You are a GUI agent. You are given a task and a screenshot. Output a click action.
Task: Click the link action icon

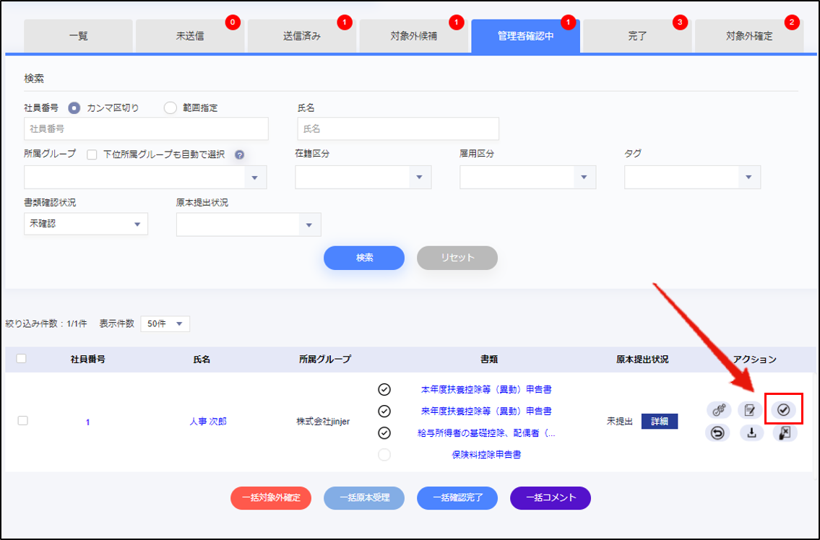(x=718, y=410)
